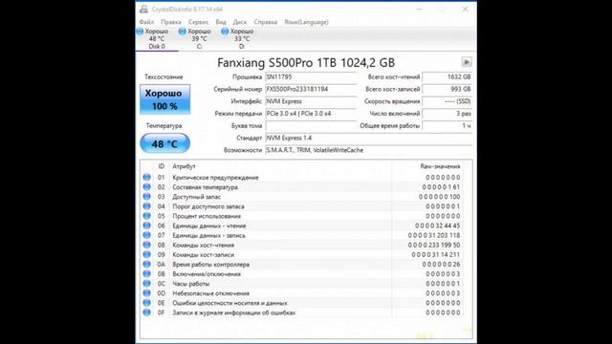This screenshot has width=612, height=344.
Task: Select the Критическое предупреждение row
Action: [302, 178]
